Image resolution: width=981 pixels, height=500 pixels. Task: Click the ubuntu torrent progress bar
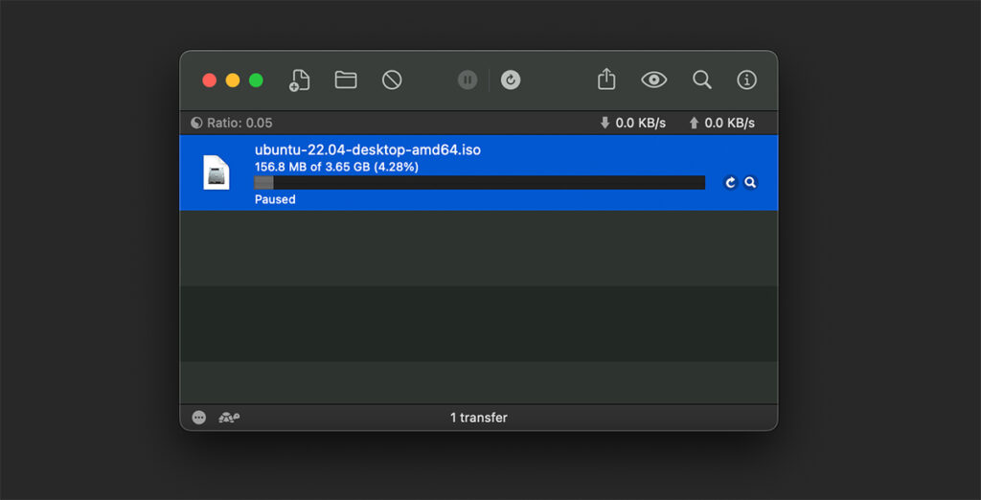pos(479,183)
